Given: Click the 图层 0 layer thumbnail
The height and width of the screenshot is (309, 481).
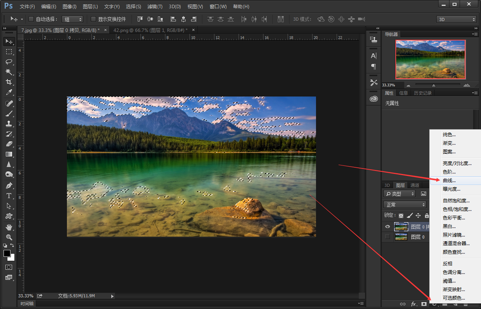Looking at the screenshot, I should 401,237.
